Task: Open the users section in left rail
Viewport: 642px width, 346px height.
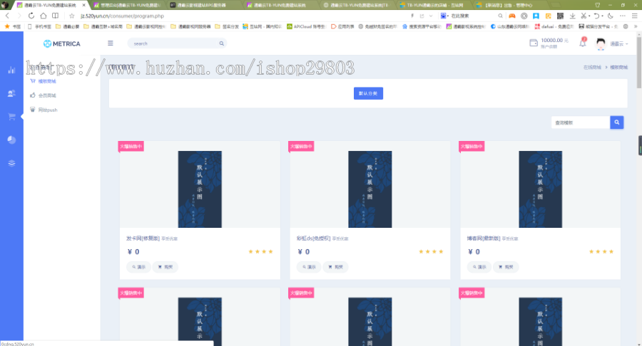Action: (x=11, y=93)
